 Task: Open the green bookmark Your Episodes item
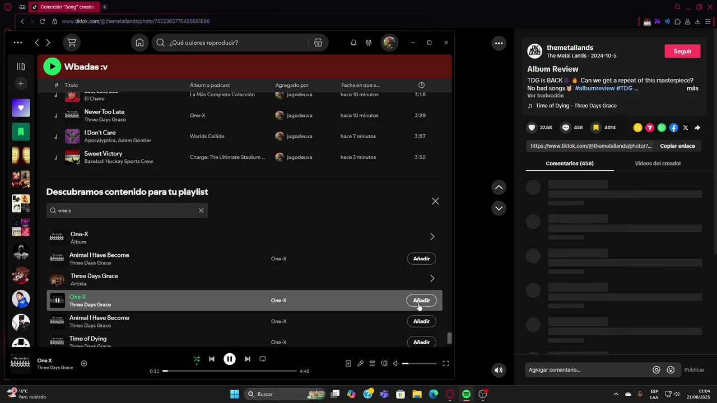tap(21, 132)
